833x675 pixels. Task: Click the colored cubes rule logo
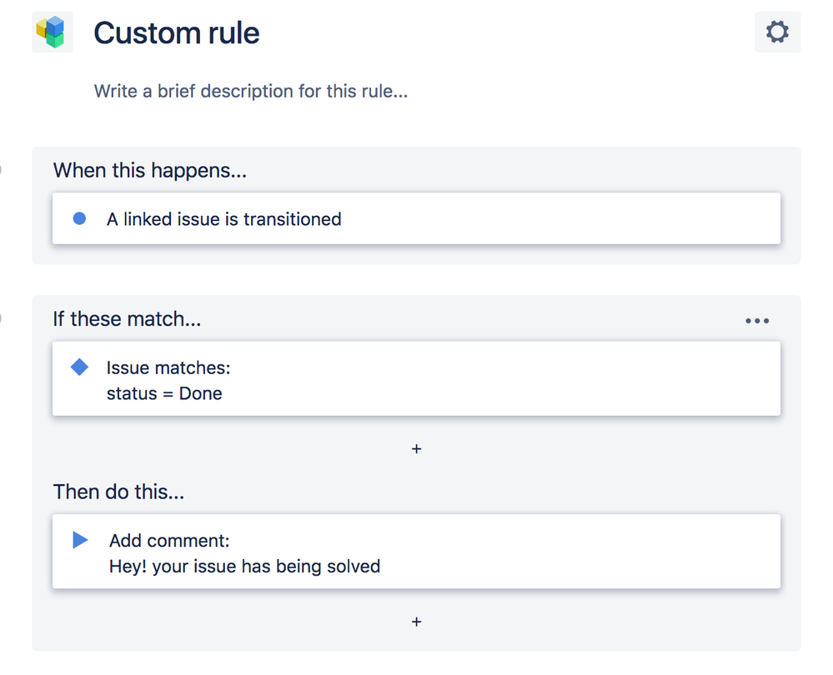(52, 32)
